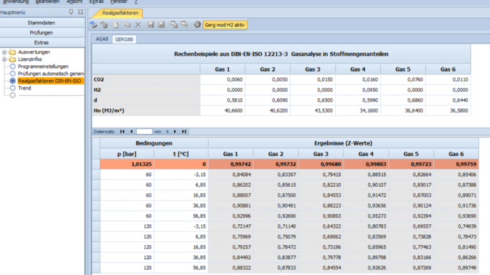
Task: Go to first Datensatz record
Action: click(122, 132)
